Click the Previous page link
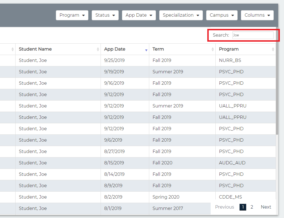The image size is (284, 218). [225, 207]
